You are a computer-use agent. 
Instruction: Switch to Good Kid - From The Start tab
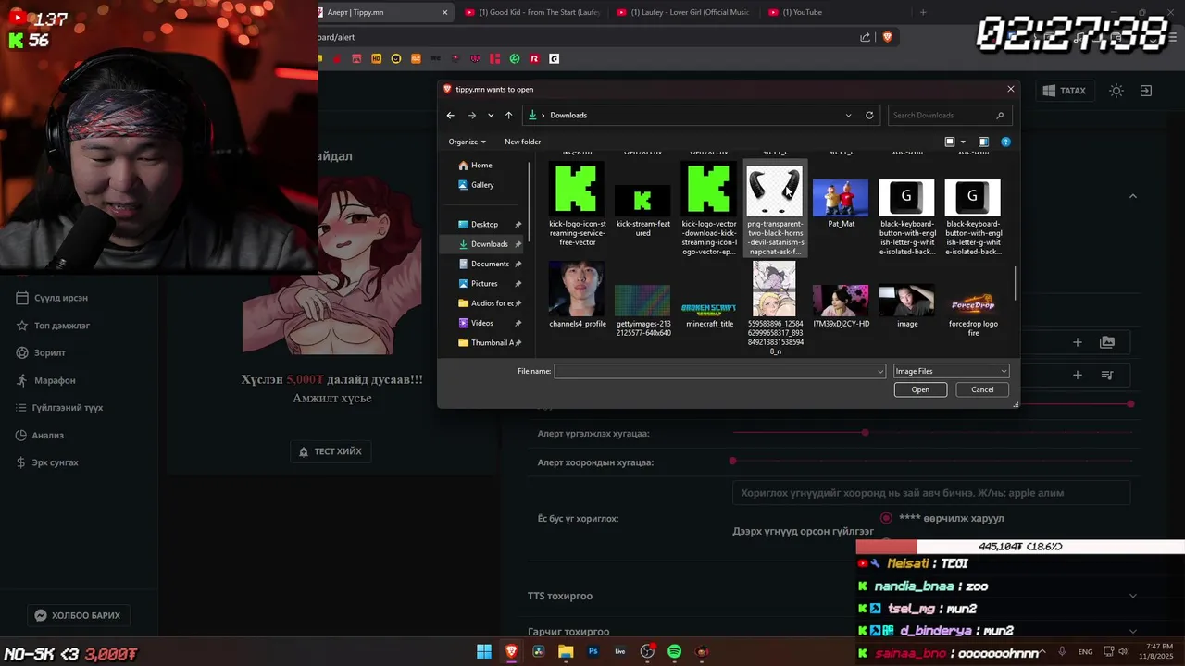coord(532,12)
